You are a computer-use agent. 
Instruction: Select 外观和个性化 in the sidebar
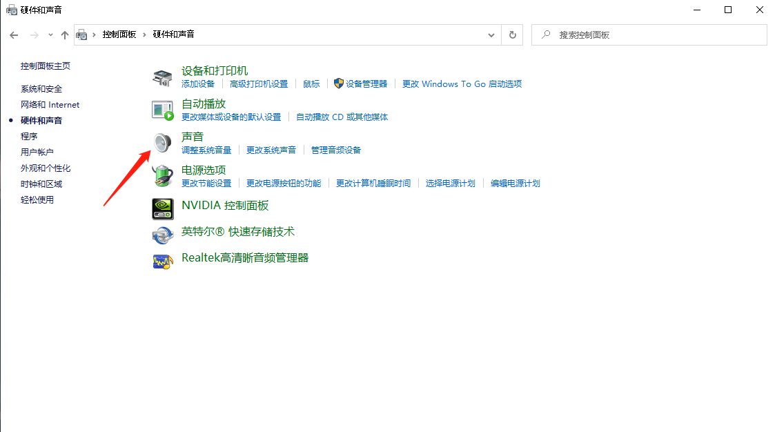[x=46, y=168]
